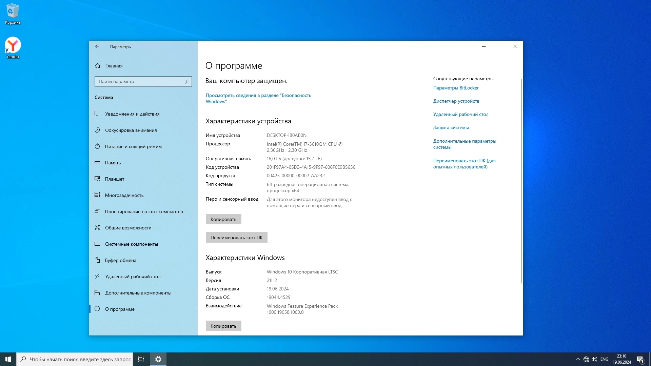This screenshot has width=651, height=366.
Task: Click Найти параметр search field
Action: (141, 81)
